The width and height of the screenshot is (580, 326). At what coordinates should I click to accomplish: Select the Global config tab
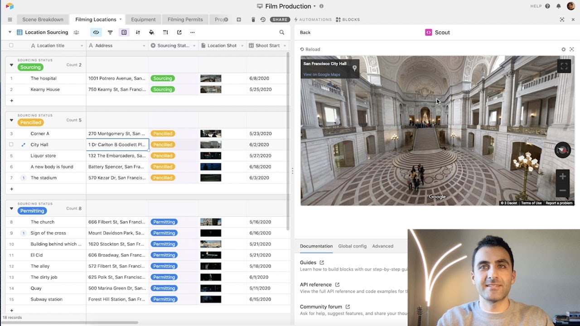click(352, 246)
